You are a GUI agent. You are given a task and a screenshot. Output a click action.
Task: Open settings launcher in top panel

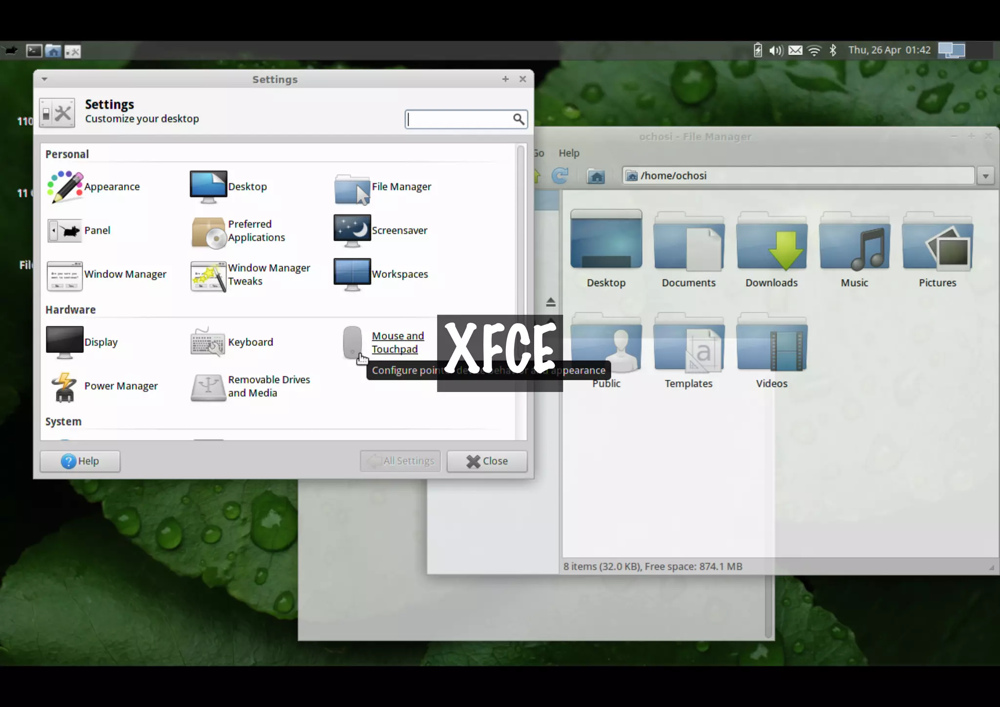[73, 51]
